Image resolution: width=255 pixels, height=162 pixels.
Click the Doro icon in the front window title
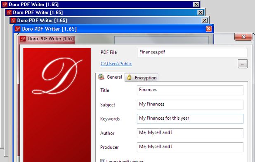23,39
